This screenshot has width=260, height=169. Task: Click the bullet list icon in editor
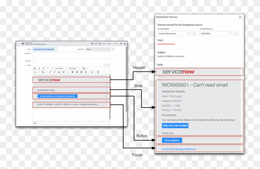pyautogui.click(x=86, y=72)
